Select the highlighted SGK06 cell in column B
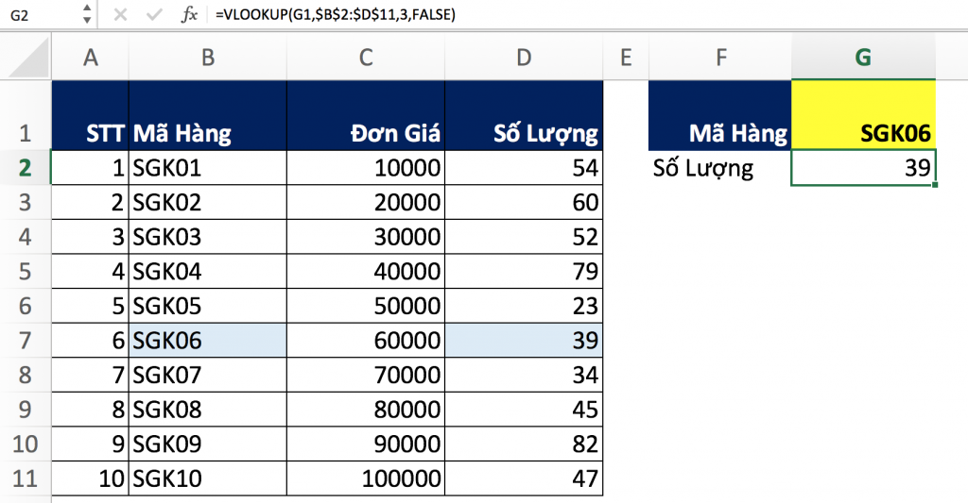968x503 pixels. pos(207,341)
